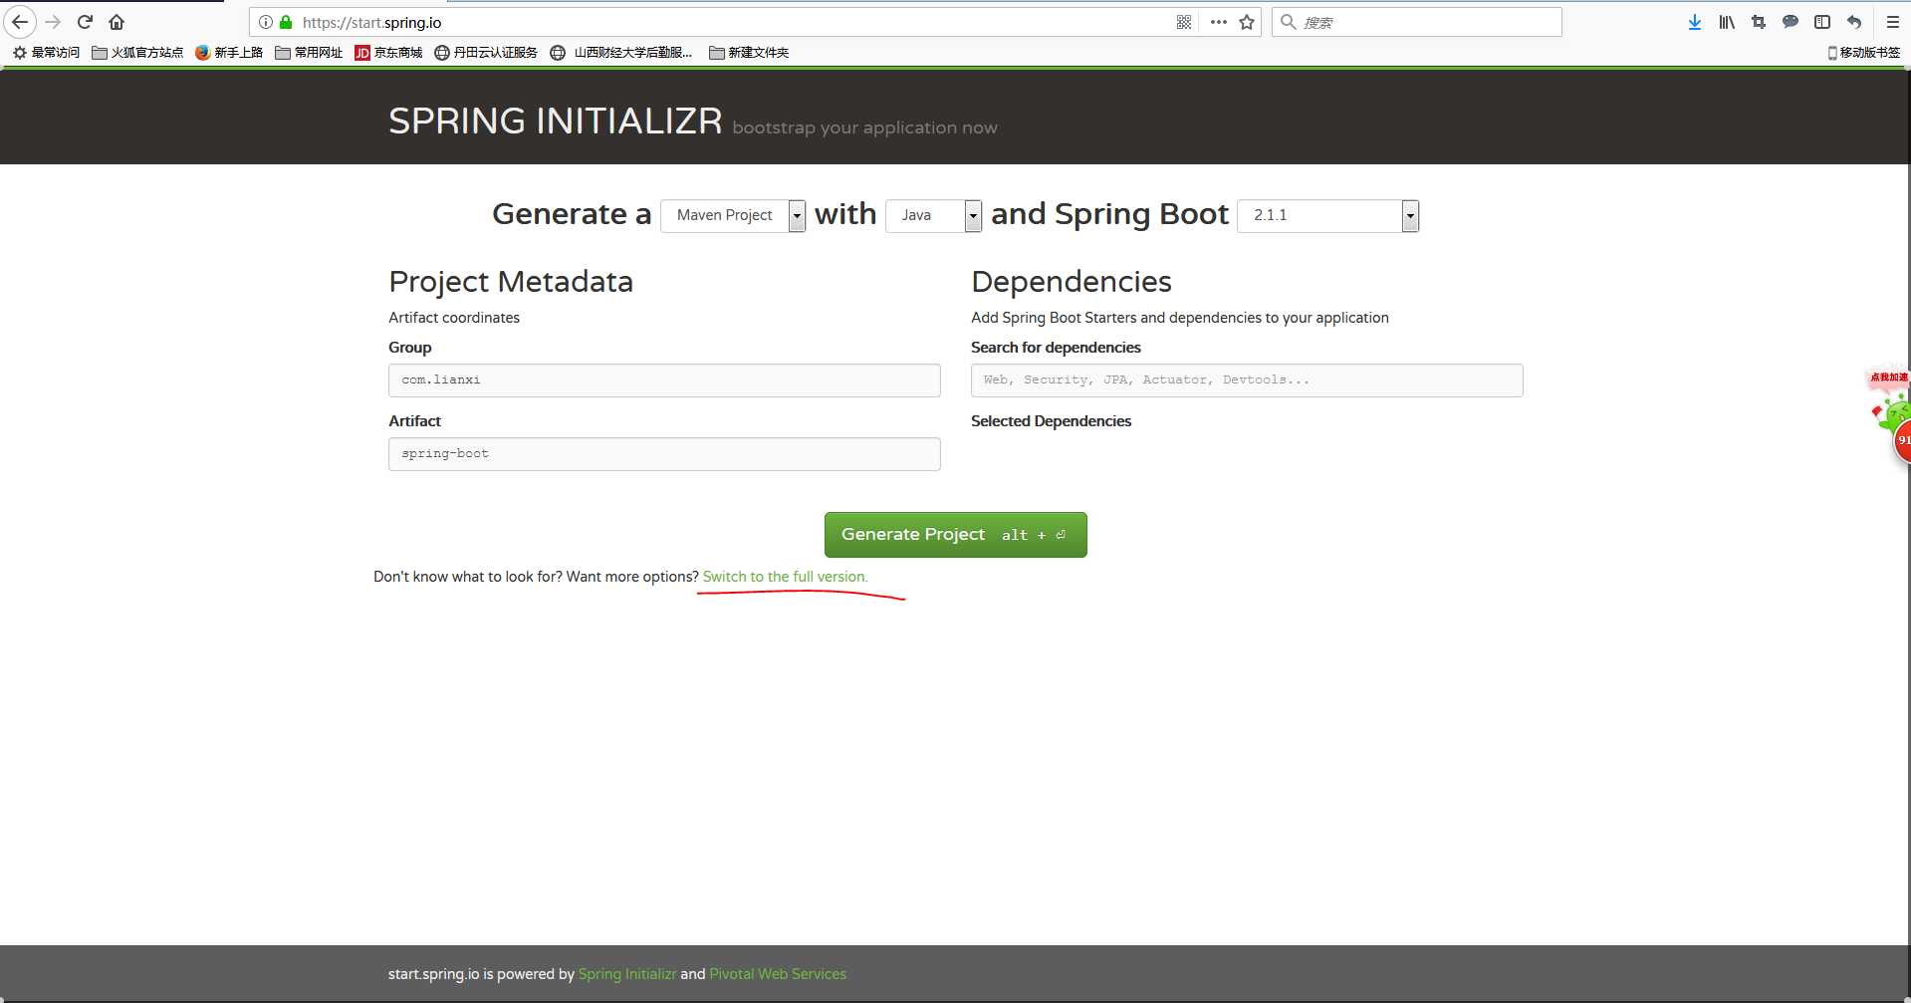Toggle the sidebar panel icon
The height and width of the screenshot is (1003, 1911).
(x=1822, y=22)
